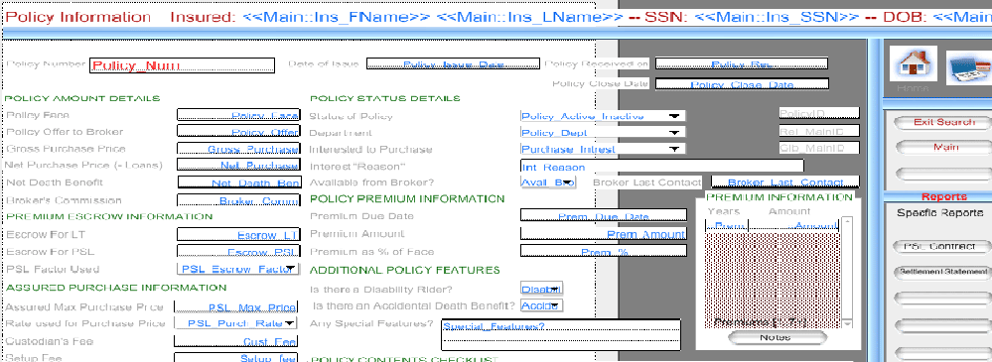Click the Policy_Face field
Screen dimensions: 992x362
pos(237,116)
